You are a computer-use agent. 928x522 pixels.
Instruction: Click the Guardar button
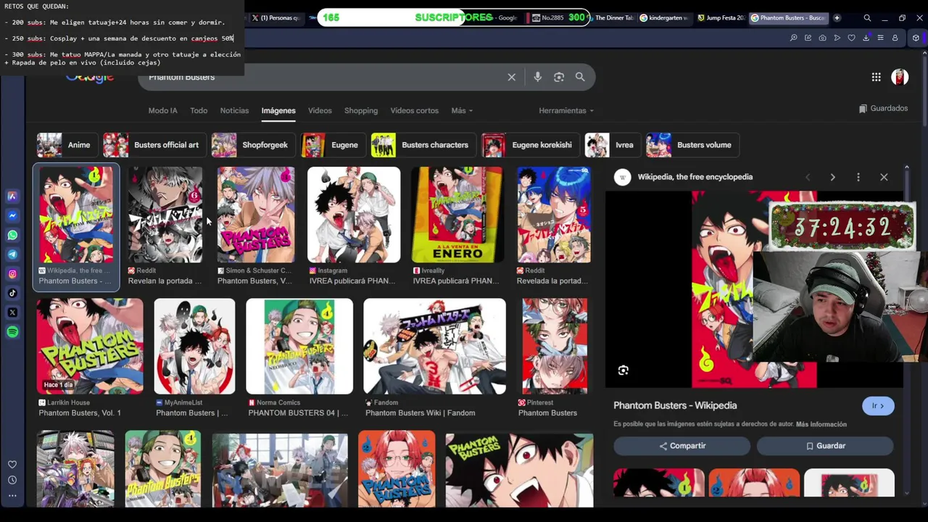(x=825, y=446)
